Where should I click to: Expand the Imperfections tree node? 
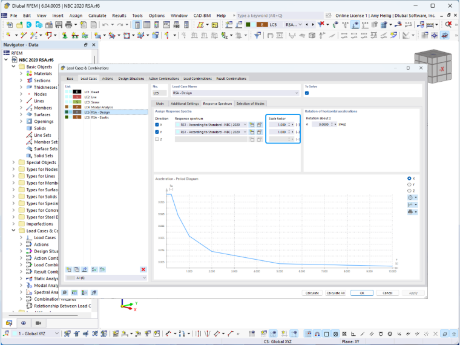[13, 224]
